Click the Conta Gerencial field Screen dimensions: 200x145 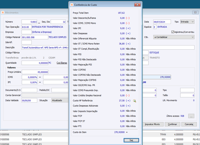pos(45,95)
